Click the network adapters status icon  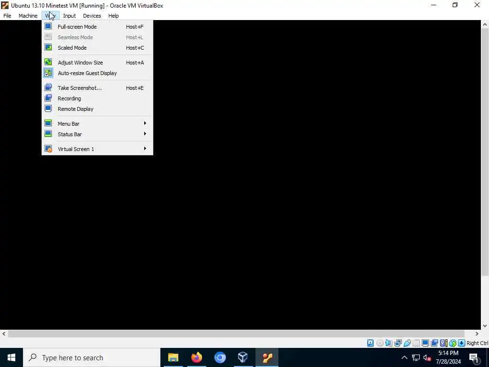point(398,343)
